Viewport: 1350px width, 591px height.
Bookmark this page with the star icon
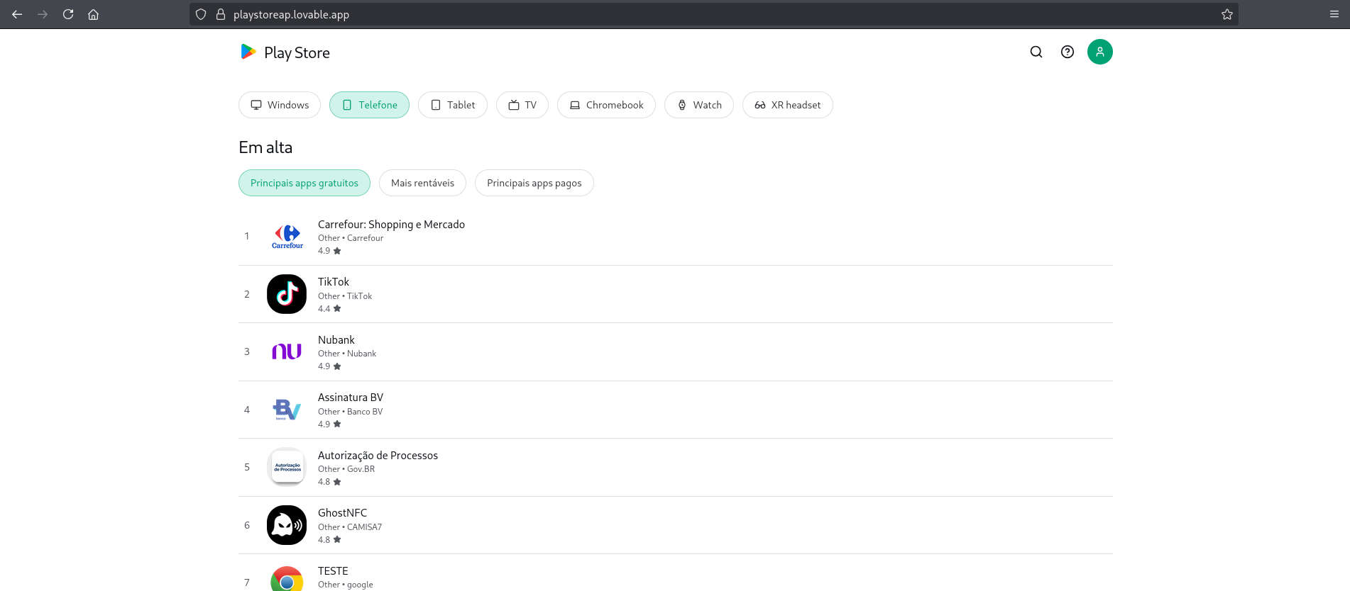[x=1227, y=14]
